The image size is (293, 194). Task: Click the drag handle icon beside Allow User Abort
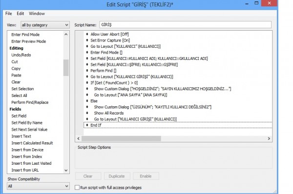pyautogui.click(x=87, y=34)
